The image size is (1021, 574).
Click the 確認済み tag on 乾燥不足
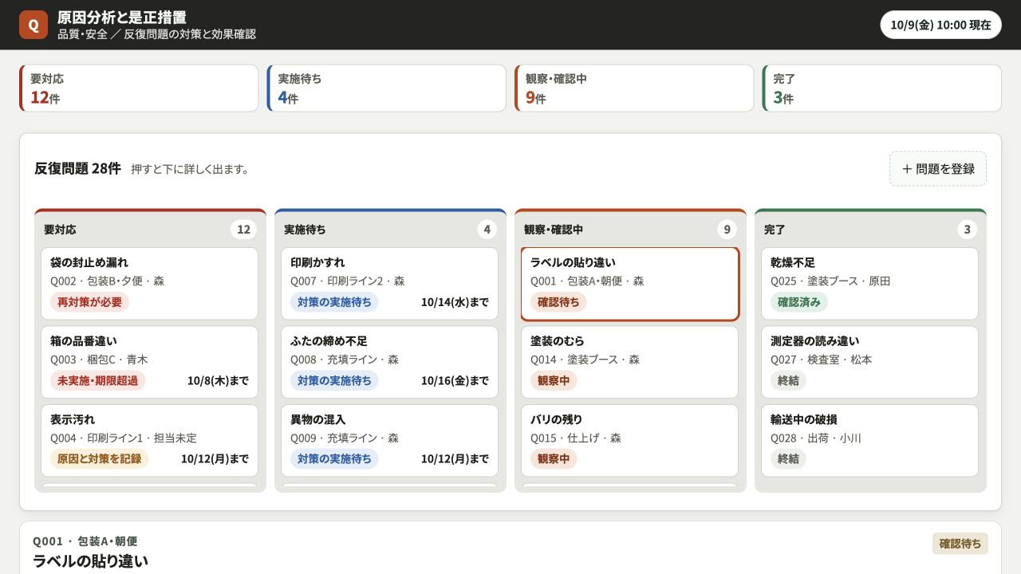click(799, 302)
